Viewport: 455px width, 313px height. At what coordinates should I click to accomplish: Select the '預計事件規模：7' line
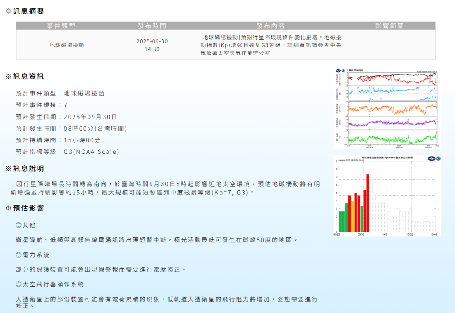(42, 105)
